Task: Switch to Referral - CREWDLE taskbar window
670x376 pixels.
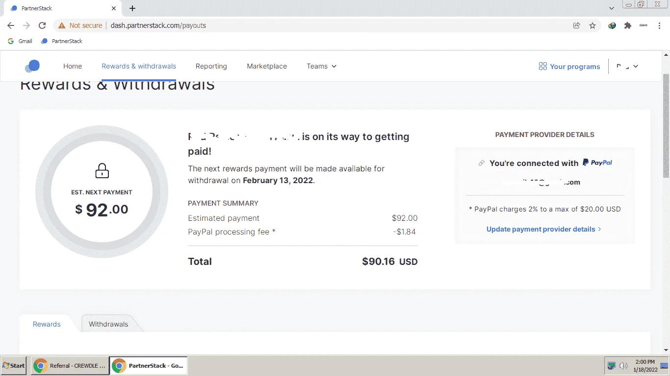Action: [69, 366]
